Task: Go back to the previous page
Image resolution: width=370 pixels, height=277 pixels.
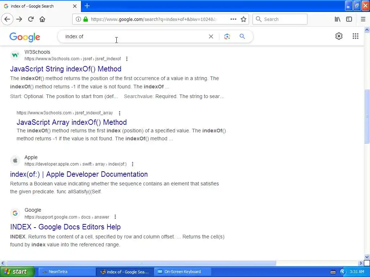Action: coord(7,19)
